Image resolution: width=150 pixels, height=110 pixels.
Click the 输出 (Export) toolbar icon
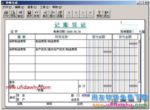(20, 14)
